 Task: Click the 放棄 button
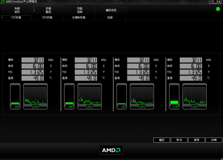click(214, 140)
